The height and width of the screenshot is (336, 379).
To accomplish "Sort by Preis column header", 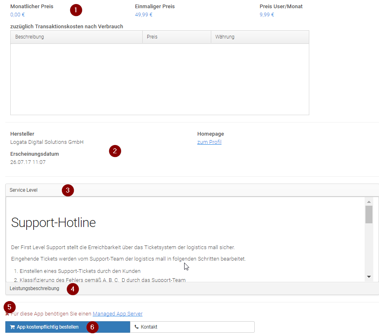I will point(177,37).
